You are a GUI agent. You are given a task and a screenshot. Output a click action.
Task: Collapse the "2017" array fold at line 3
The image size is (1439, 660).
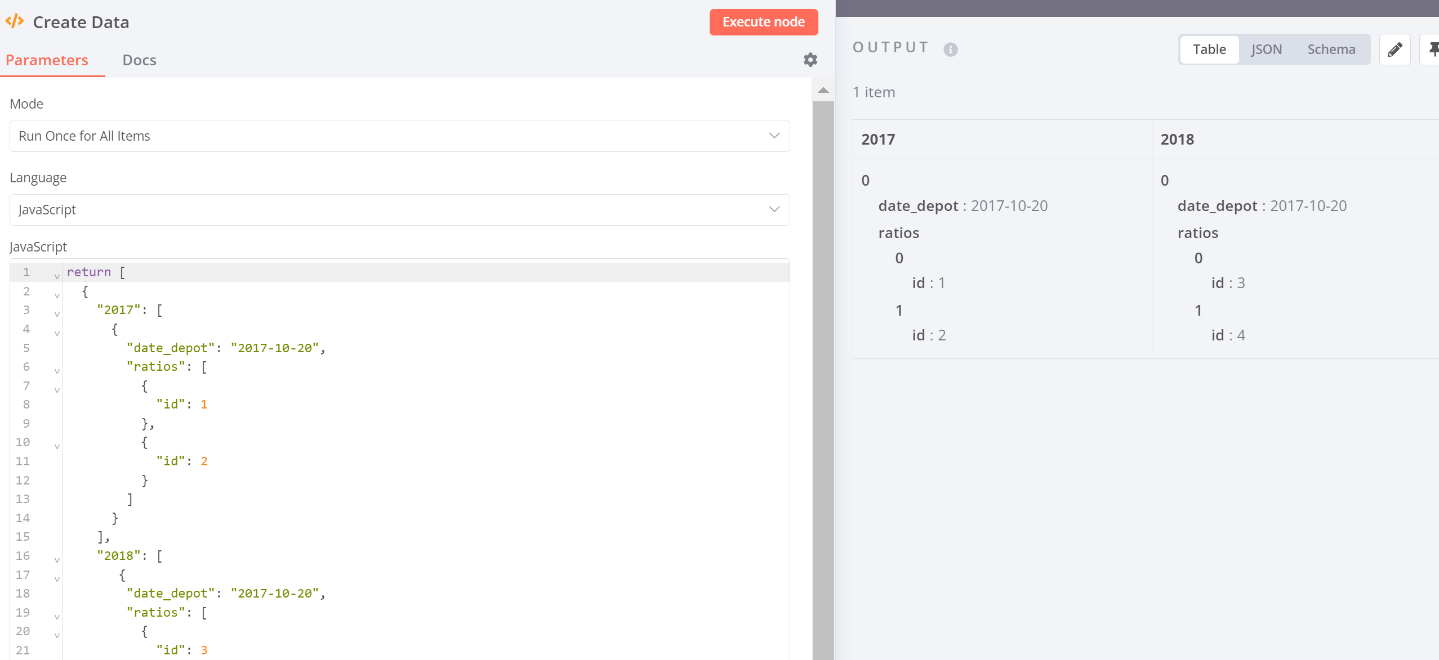pos(57,314)
